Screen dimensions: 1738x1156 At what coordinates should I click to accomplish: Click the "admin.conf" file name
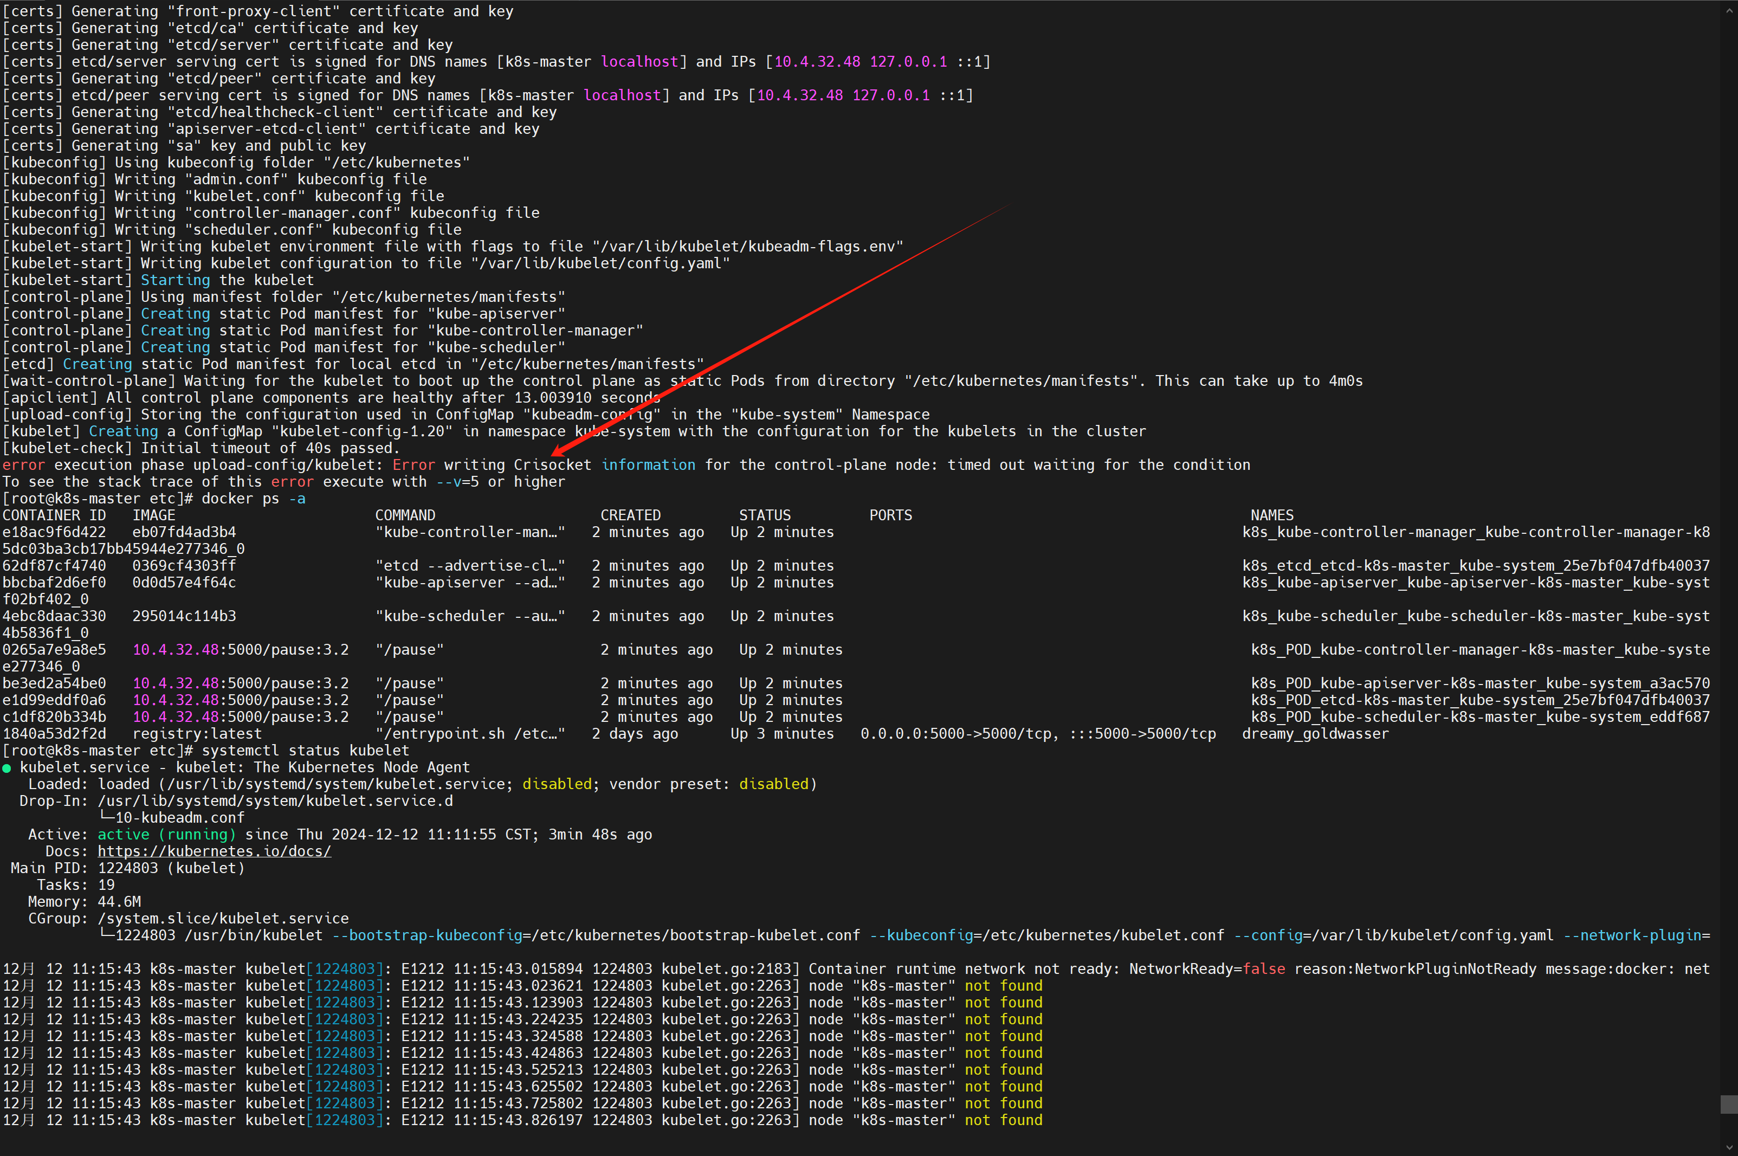coord(237,180)
